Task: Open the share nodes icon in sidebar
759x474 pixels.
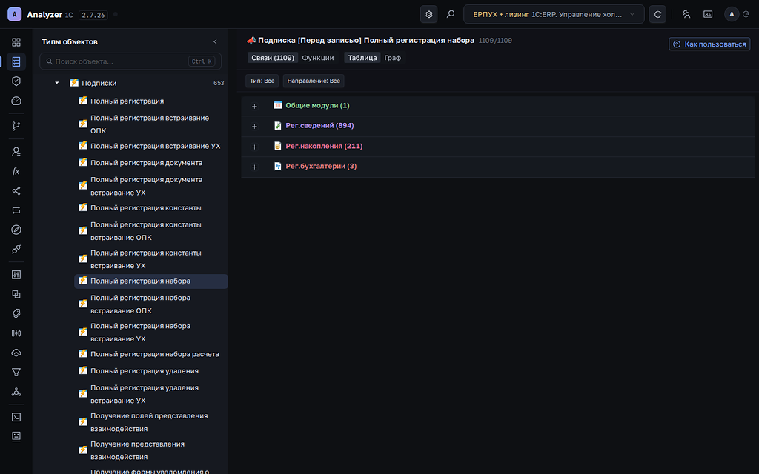Action: (x=16, y=190)
